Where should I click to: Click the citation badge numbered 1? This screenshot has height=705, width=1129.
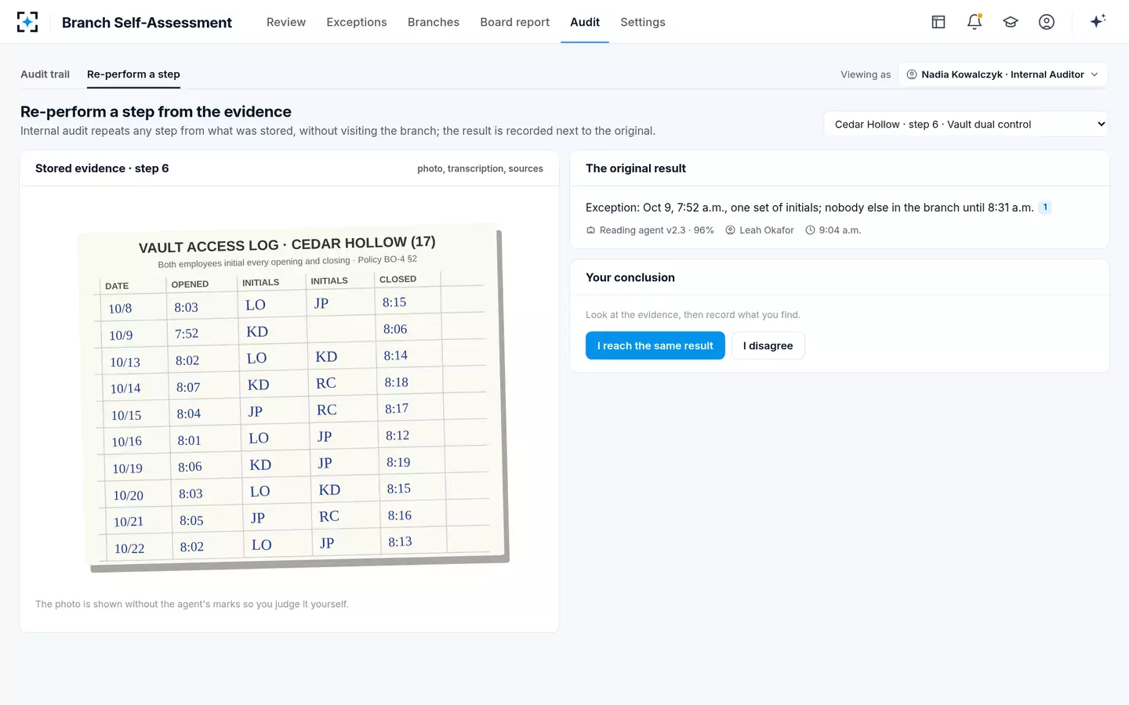coord(1045,208)
